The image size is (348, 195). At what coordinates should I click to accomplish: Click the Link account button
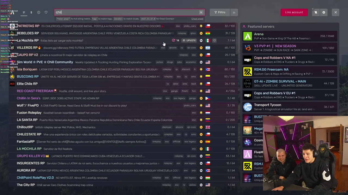[x=294, y=12]
